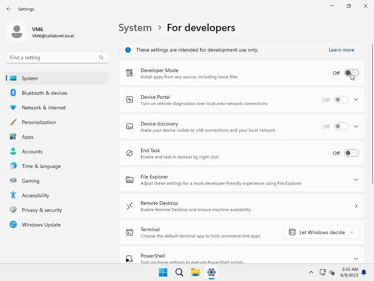The height and width of the screenshot is (281, 374).
Task: Click the Developer Mode title text
Action: 159,70
